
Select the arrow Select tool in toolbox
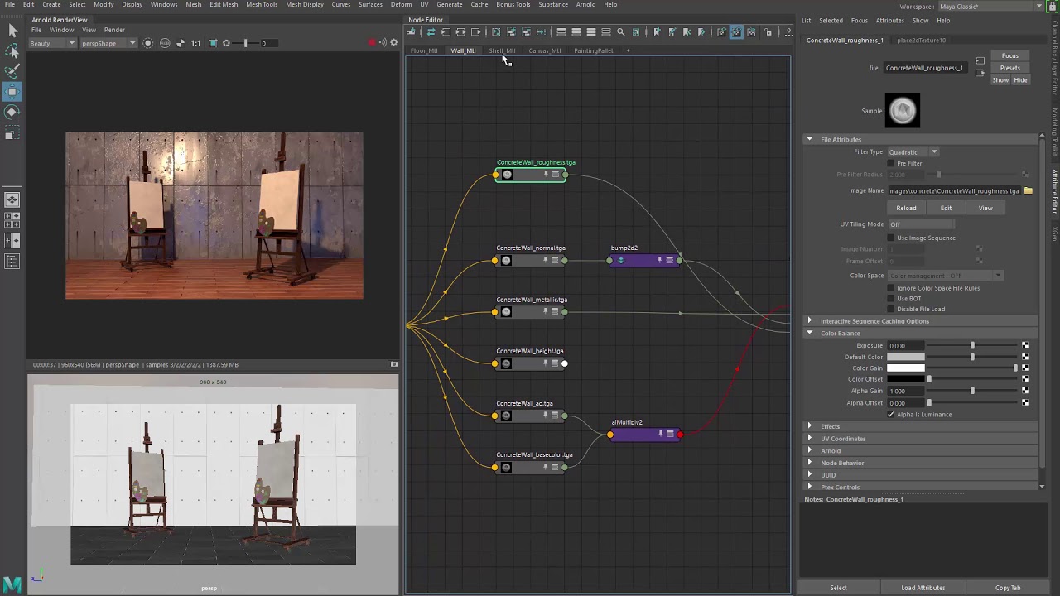click(12, 31)
